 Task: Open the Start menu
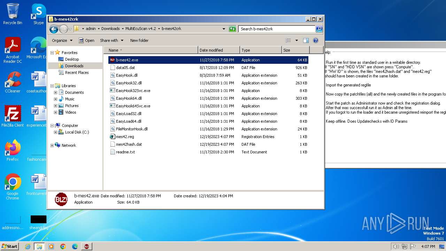(x=10, y=246)
